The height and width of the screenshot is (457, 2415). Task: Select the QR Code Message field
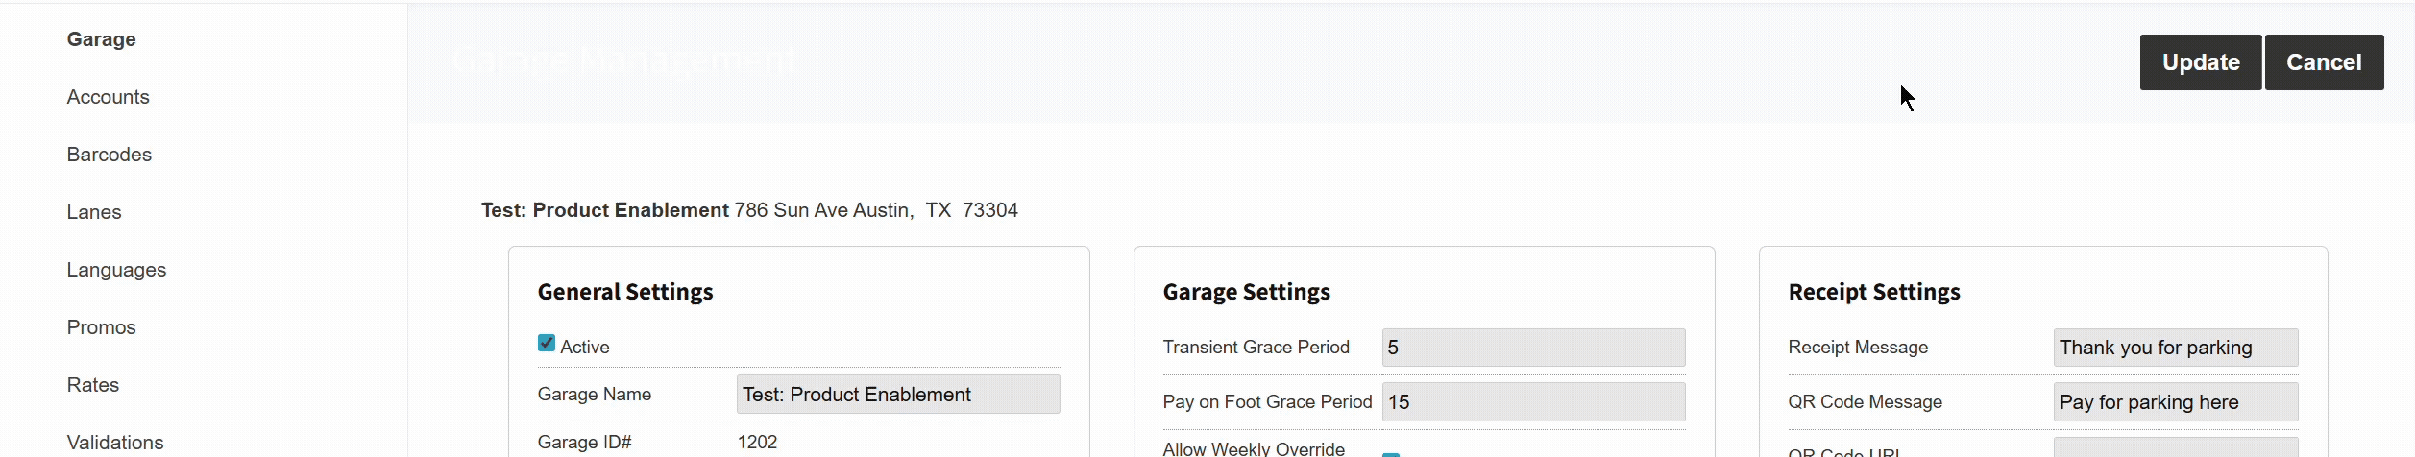(2175, 402)
